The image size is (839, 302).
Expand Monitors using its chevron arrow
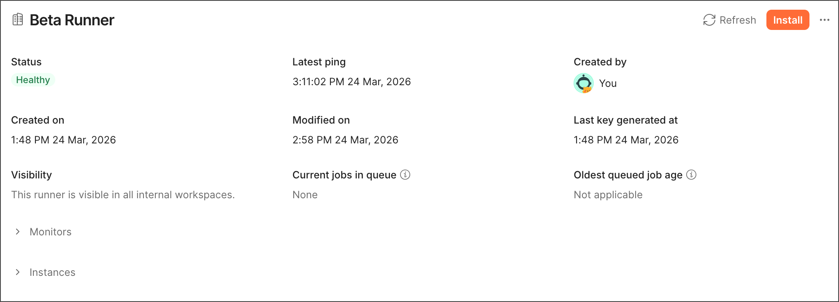tap(18, 232)
